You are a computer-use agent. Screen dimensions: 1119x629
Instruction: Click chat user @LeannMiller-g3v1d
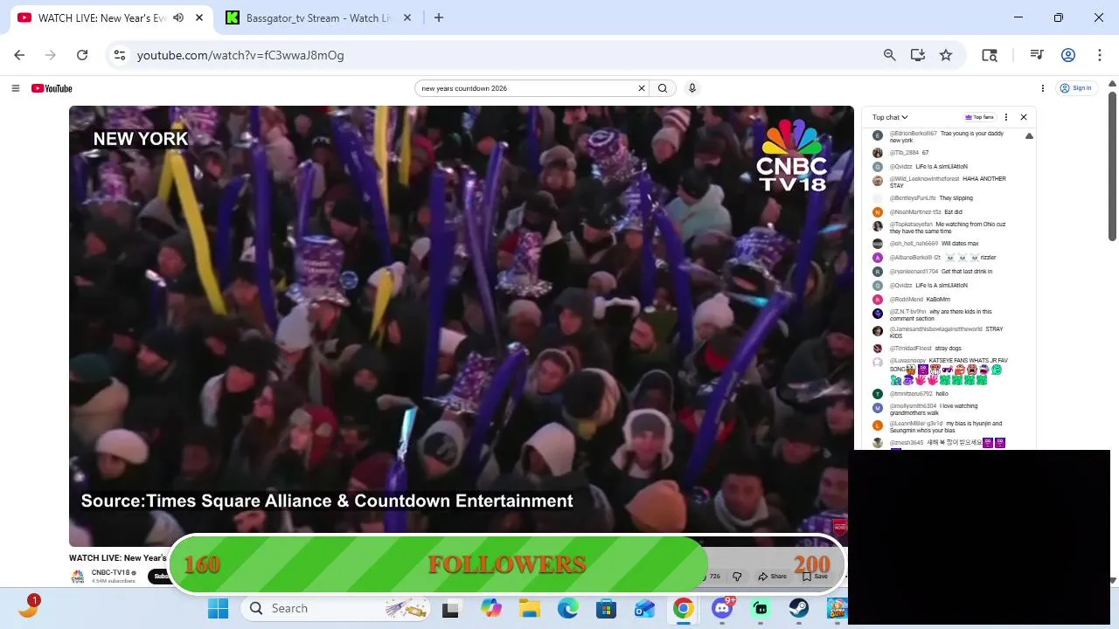(916, 424)
